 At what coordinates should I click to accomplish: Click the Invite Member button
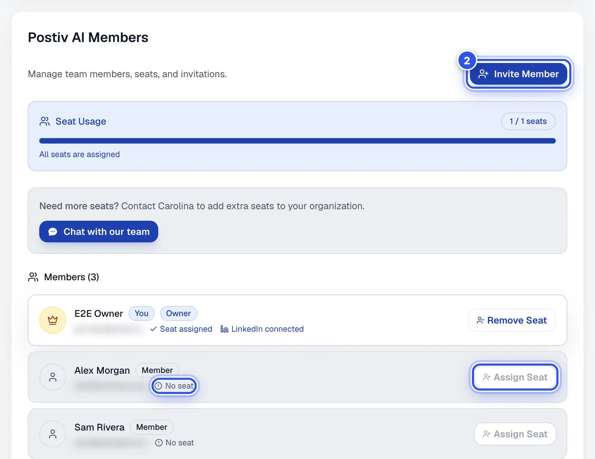[x=518, y=74]
